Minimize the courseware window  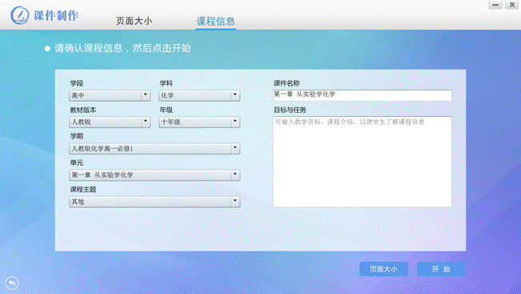495,4
